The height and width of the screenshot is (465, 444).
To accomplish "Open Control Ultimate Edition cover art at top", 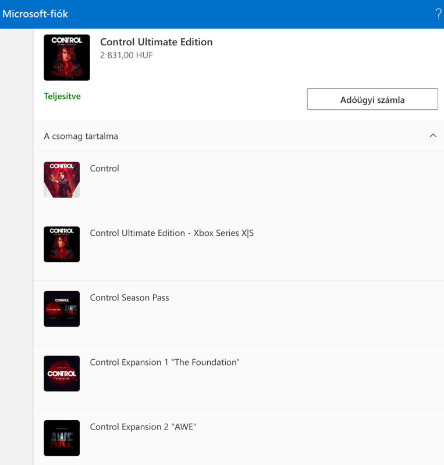I will [x=67, y=58].
